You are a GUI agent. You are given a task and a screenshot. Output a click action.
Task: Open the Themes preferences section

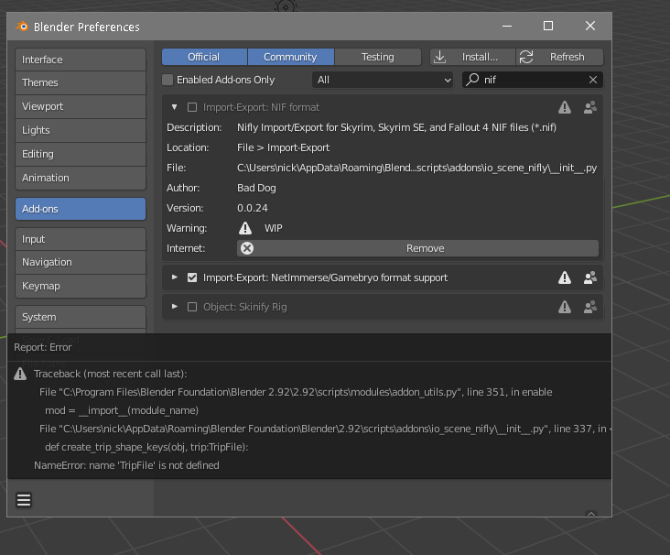(81, 82)
